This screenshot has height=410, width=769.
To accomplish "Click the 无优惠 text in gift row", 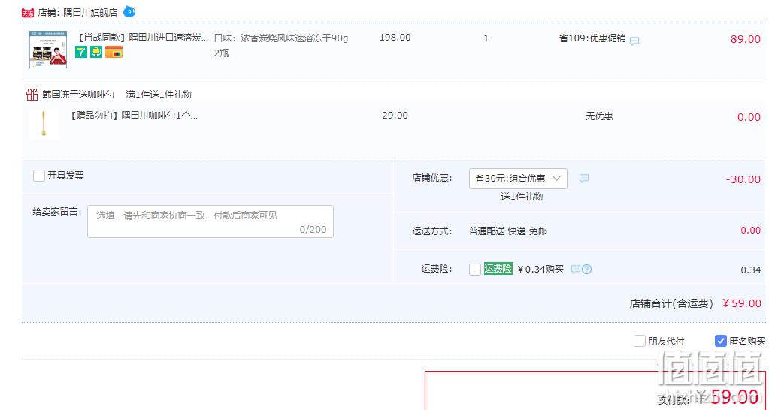I will pos(599,116).
